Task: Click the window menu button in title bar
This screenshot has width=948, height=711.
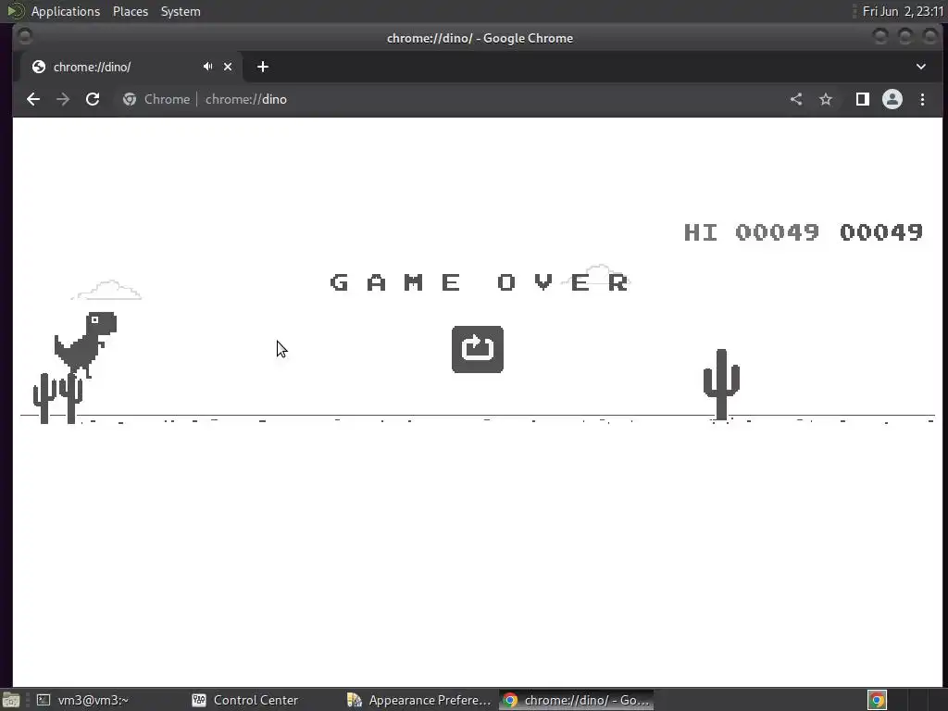Action: (x=25, y=37)
